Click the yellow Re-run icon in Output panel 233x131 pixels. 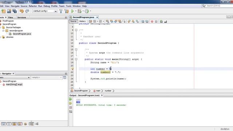71,103
